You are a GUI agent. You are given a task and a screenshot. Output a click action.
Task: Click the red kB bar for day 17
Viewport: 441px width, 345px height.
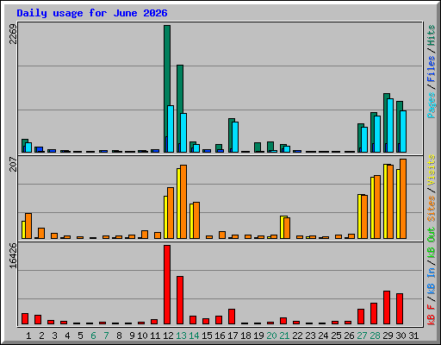click(232, 317)
